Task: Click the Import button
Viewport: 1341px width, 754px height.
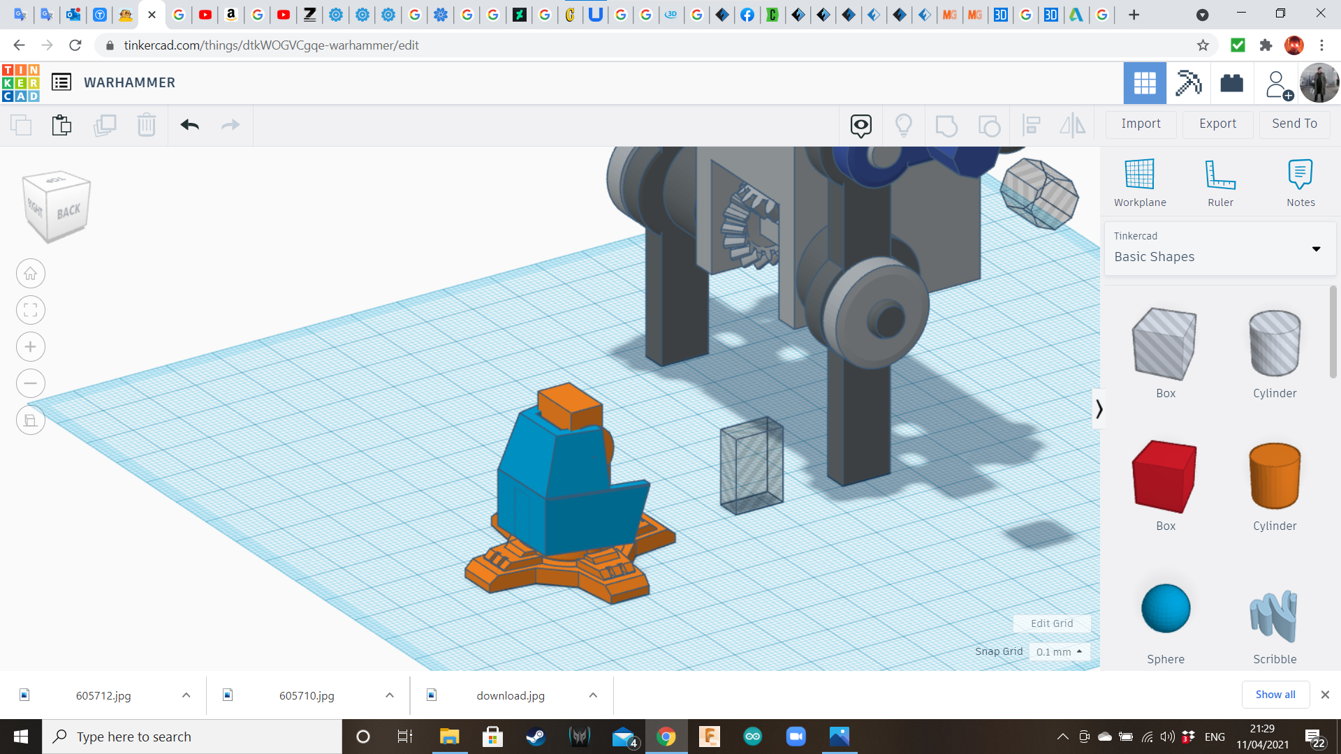Action: (1141, 124)
